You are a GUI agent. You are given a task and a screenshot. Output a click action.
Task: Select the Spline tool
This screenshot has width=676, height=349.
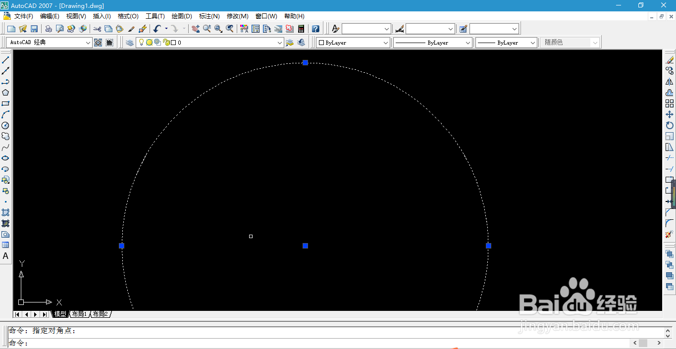(x=5, y=148)
